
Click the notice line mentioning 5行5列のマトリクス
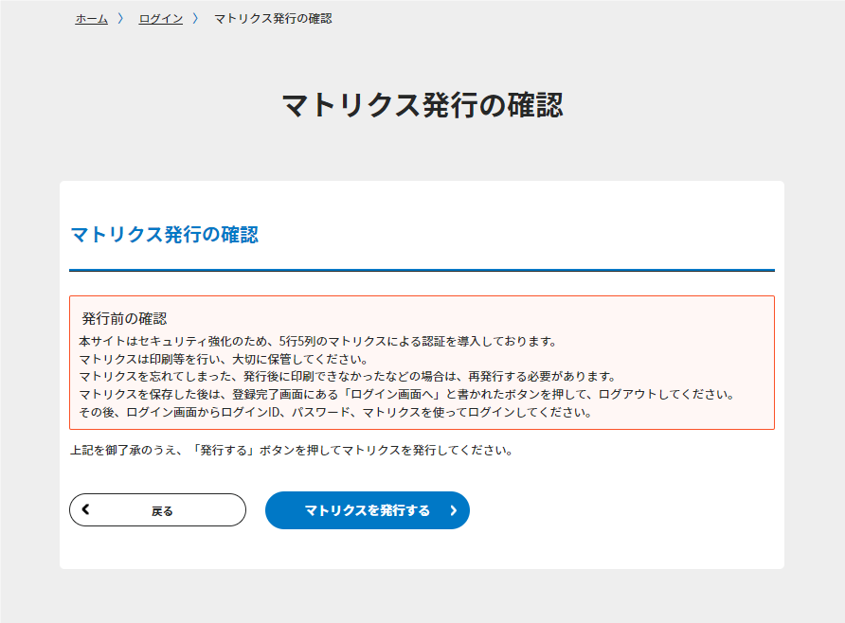pos(317,342)
